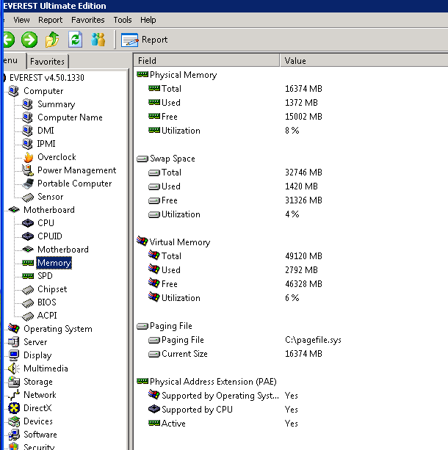Click the 15002 MB free value

(303, 117)
